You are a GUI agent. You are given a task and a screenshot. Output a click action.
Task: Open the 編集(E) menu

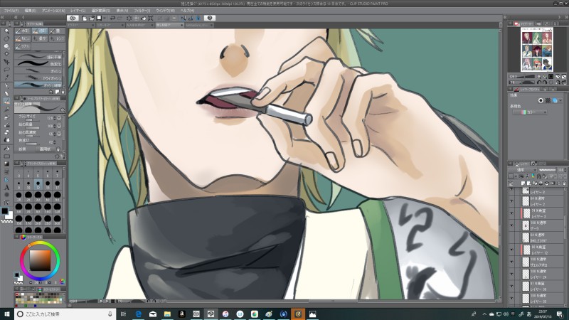(x=31, y=11)
